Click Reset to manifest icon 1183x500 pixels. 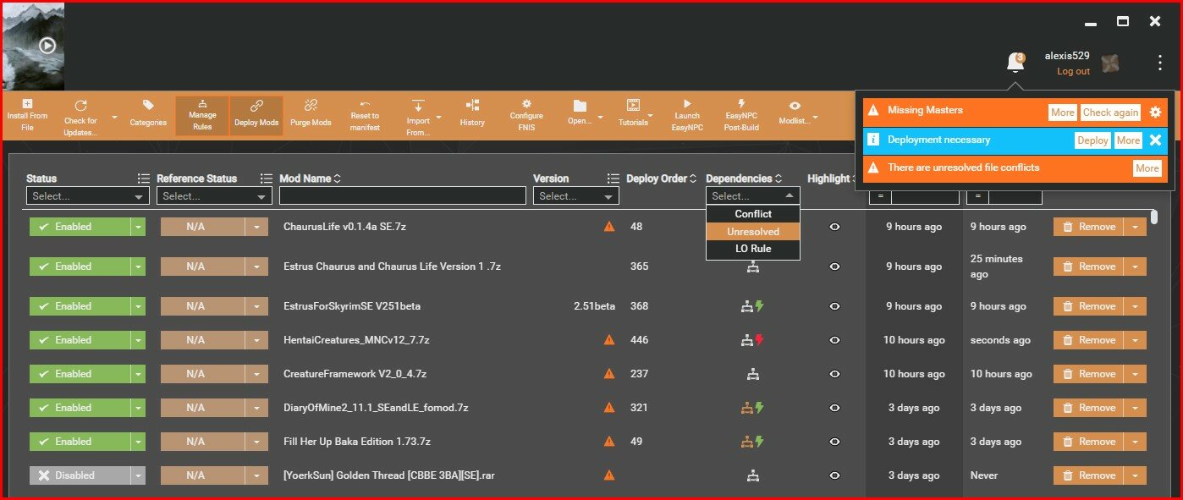pyautogui.click(x=365, y=103)
